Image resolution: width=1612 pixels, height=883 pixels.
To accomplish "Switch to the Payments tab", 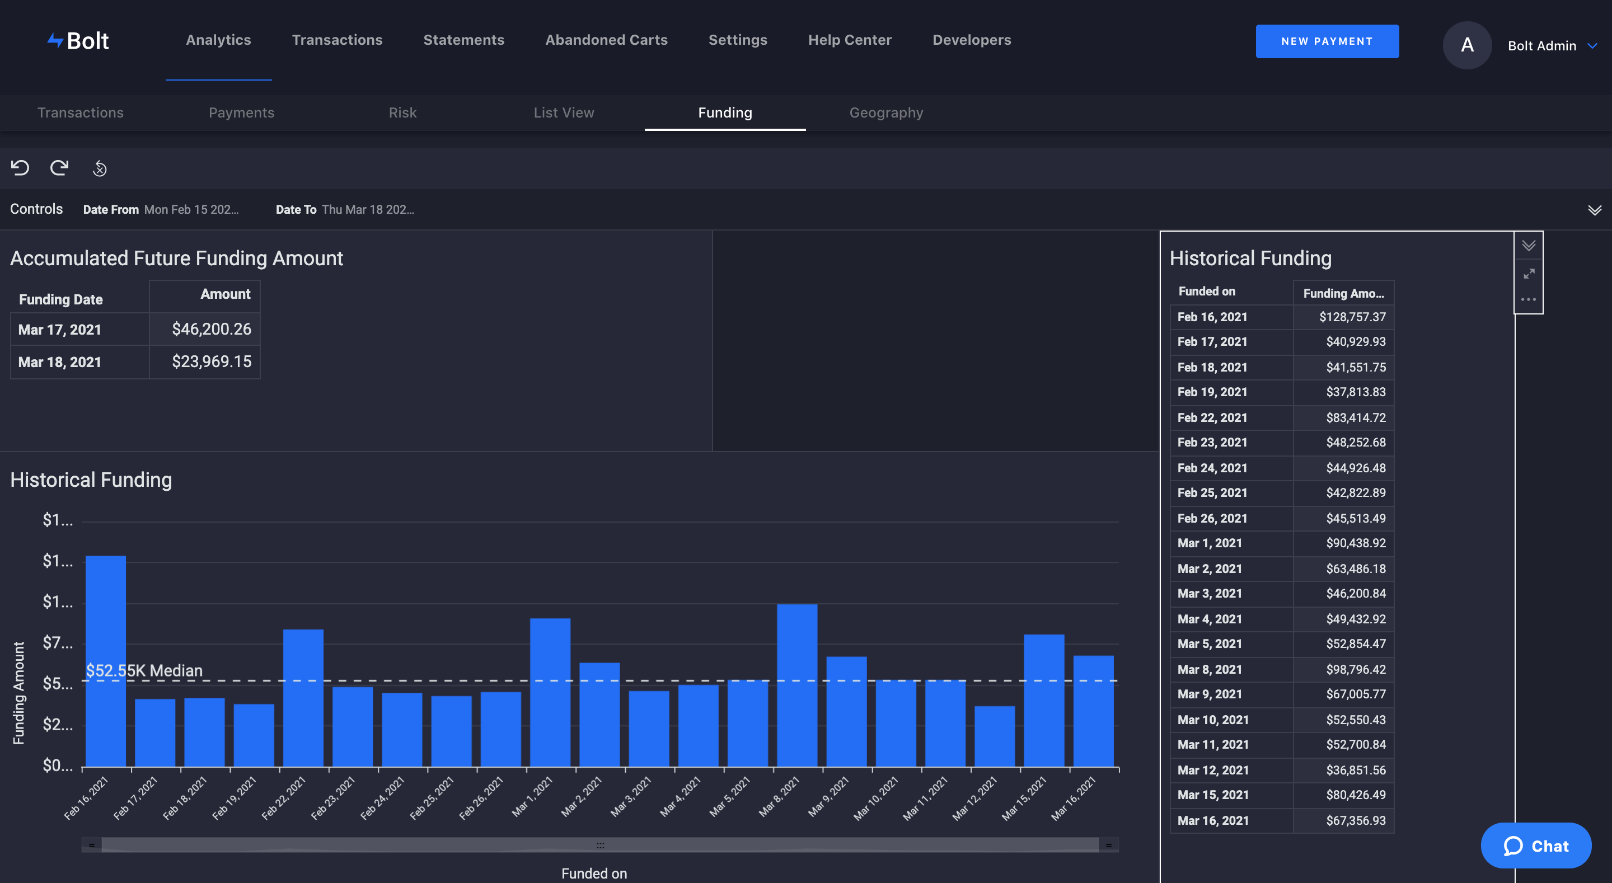I will [x=242, y=112].
